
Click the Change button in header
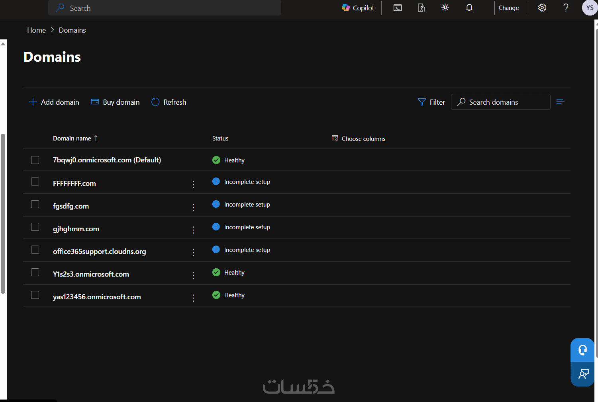(509, 8)
